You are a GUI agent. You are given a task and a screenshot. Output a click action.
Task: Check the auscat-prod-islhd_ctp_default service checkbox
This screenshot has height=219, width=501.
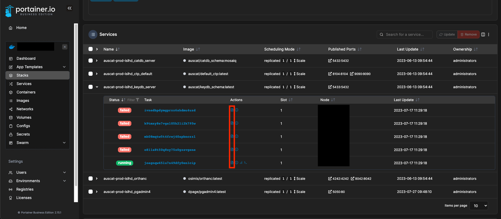91,74
